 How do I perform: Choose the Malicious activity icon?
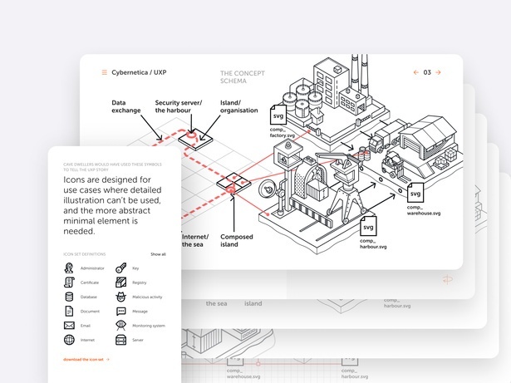pos(120,297)
